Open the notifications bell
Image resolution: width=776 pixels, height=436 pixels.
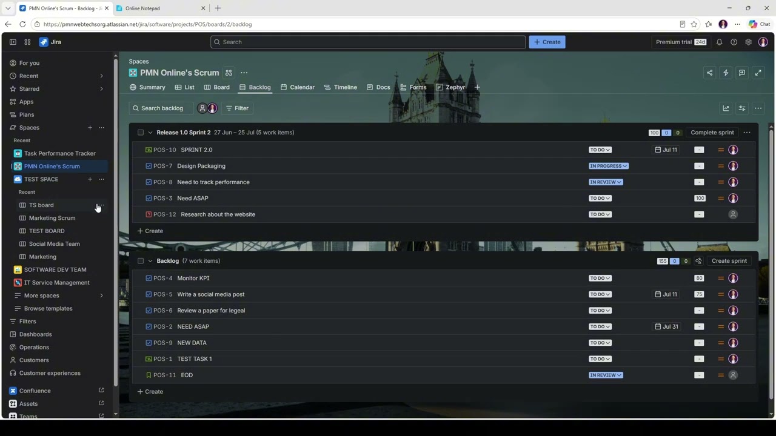(x=719, y=42)
